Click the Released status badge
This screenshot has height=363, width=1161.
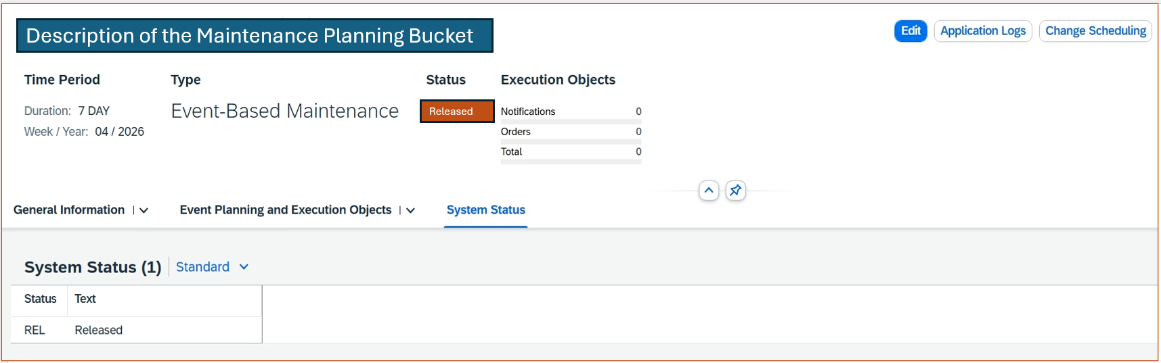pos(456,112)
